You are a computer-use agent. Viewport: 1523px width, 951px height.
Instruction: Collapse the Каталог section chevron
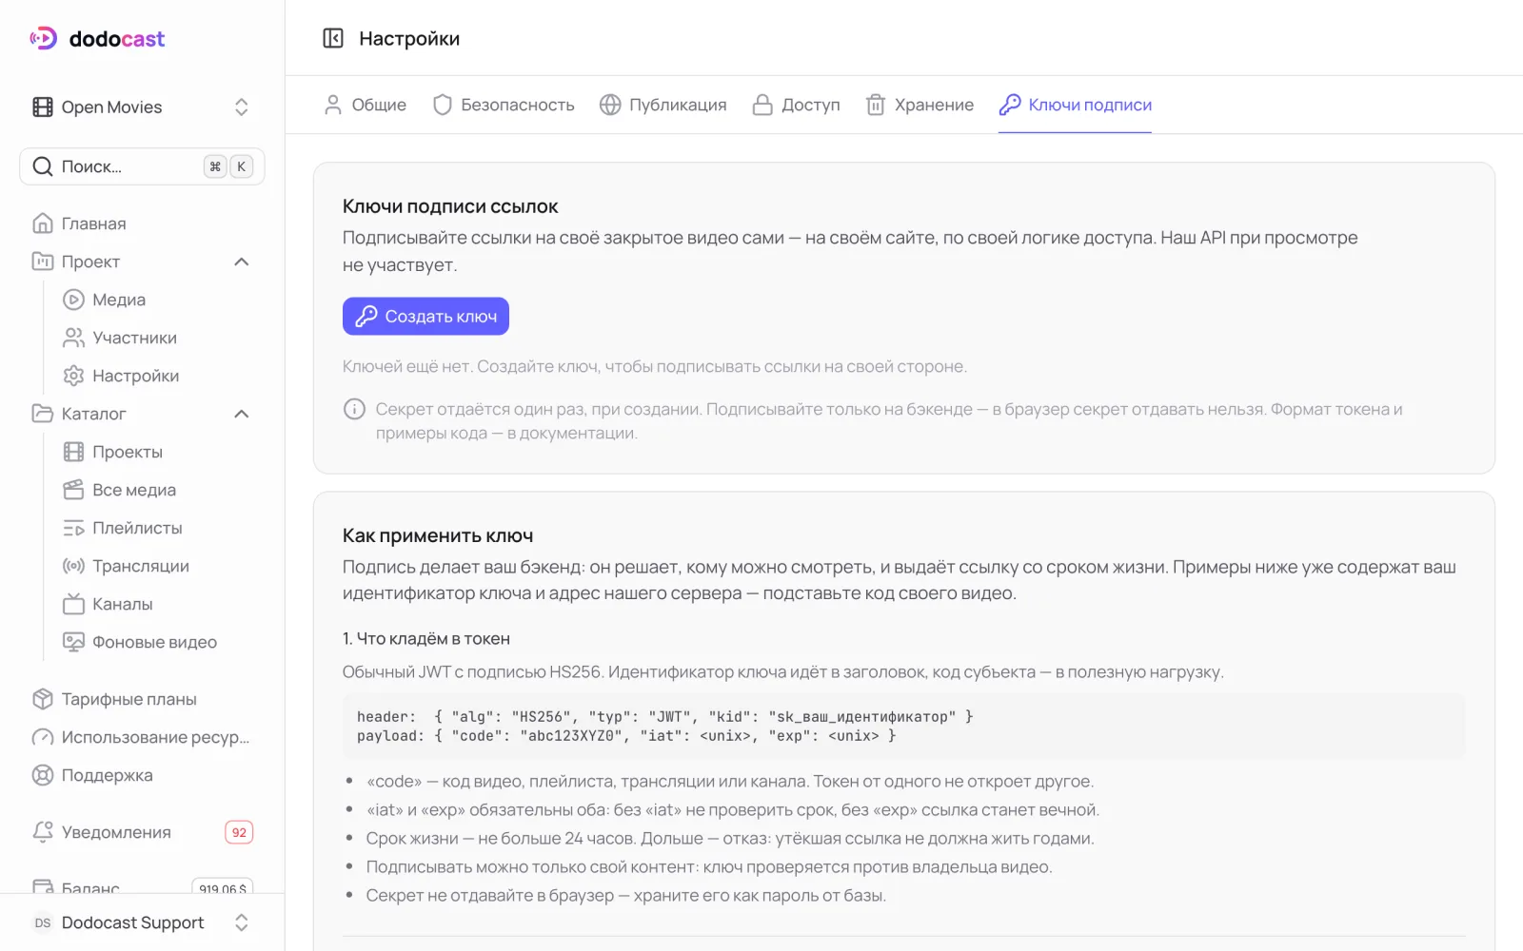coord(242,414)
